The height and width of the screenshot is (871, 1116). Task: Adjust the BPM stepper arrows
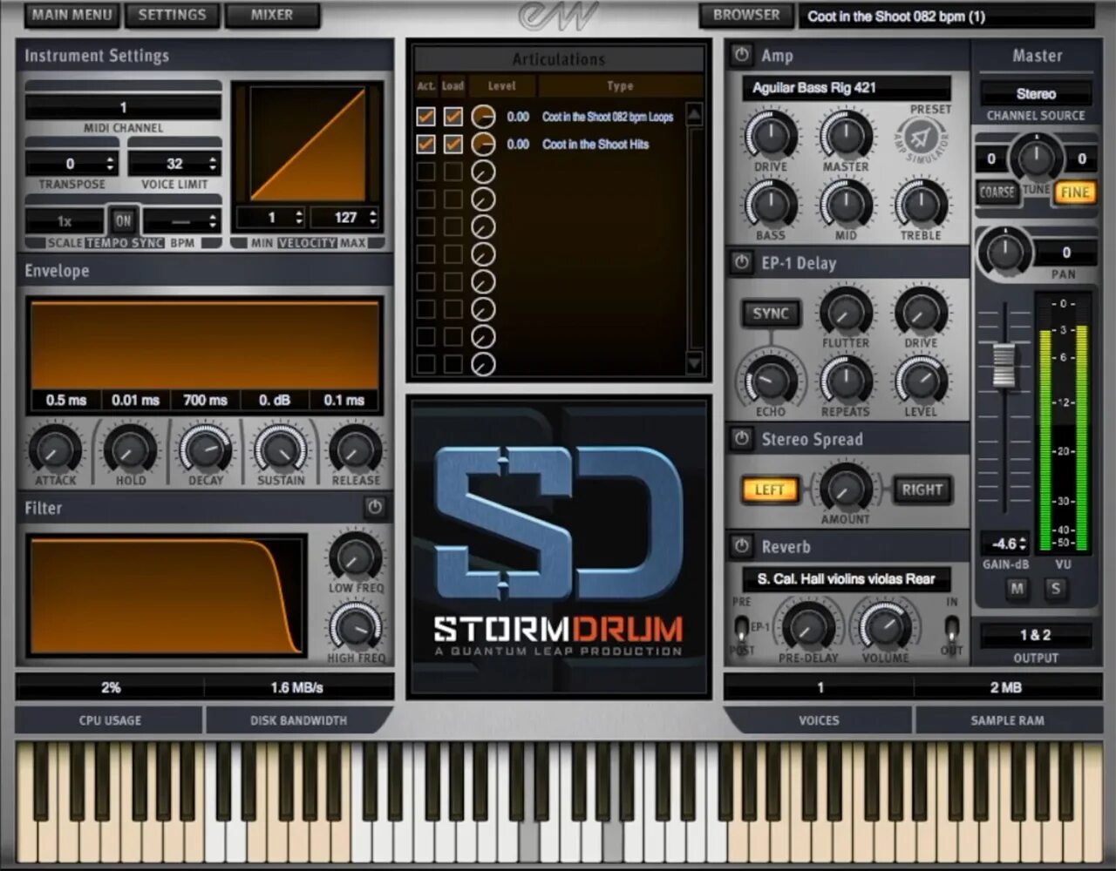click(x=214, y=220)
